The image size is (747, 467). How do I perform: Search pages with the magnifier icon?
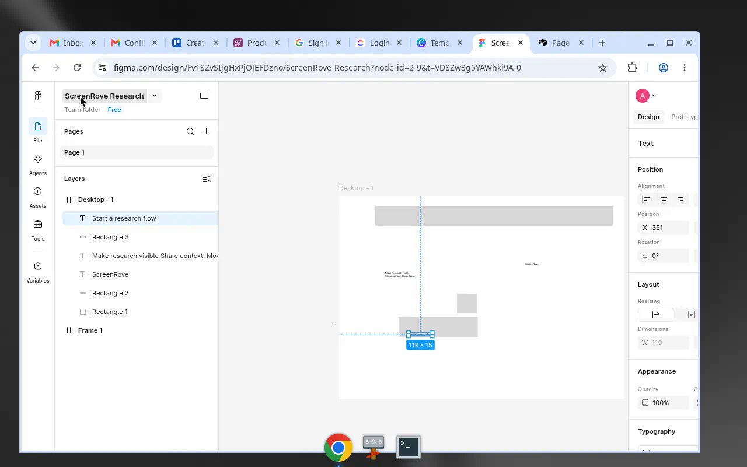(190, 131)
